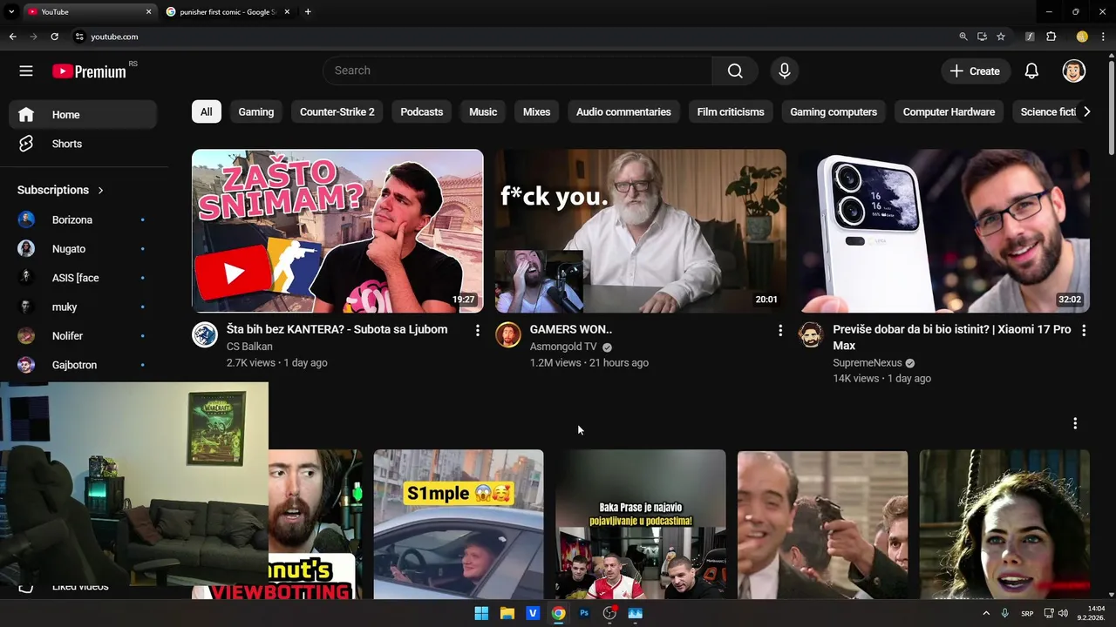Select the Gaming filter chip
The image size is (1116, 627).
click(x=256, y=111)
